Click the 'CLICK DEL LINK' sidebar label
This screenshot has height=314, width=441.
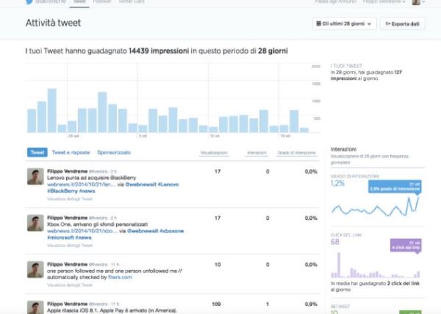[346, 234]
